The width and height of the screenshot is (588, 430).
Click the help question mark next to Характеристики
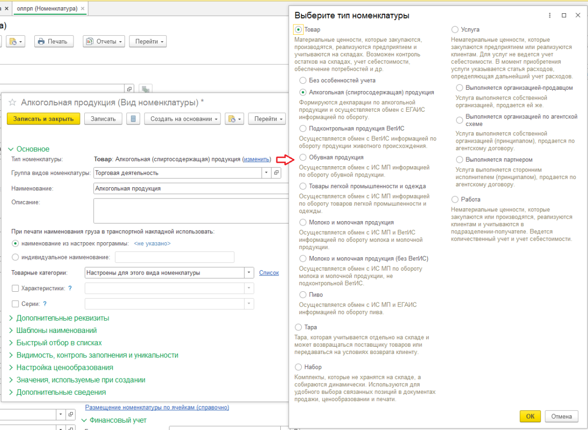(70, 288)
